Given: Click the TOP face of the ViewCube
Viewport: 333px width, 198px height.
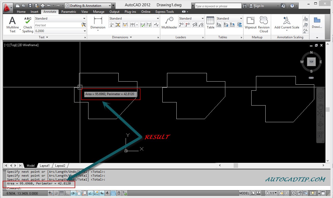Looking at the screenshot, I should pos(311,62).
